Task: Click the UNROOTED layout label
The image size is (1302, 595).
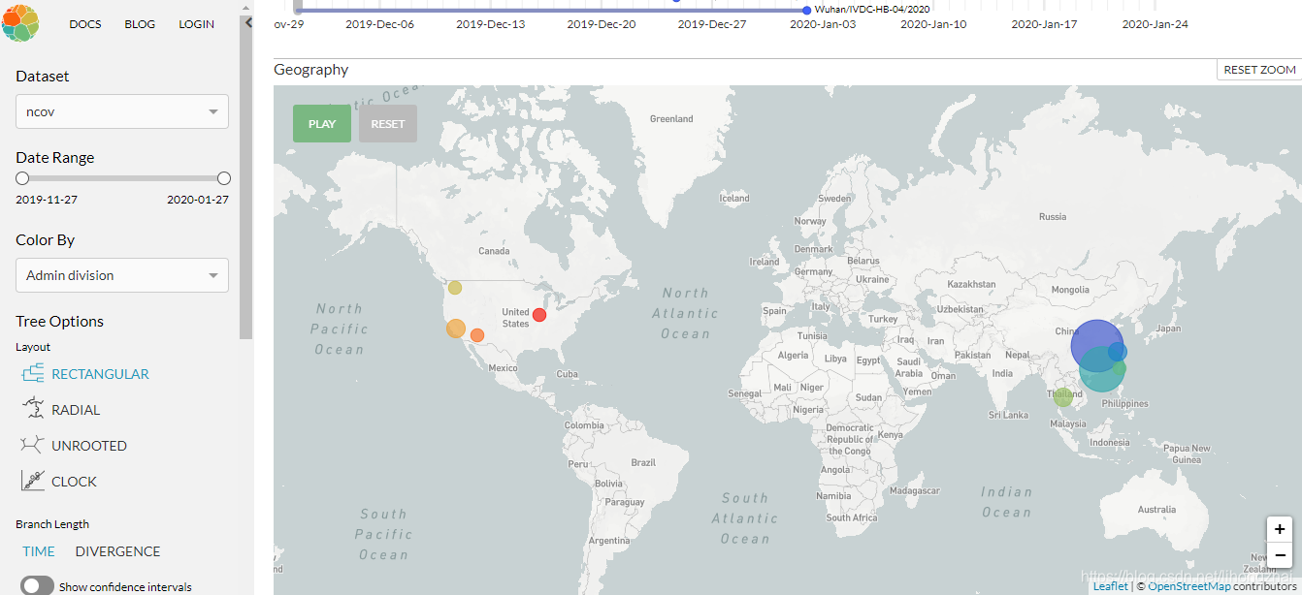Action: [x=89, y=446]
